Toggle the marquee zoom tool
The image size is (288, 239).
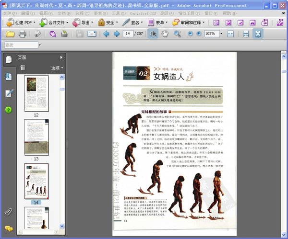point(178,34)
